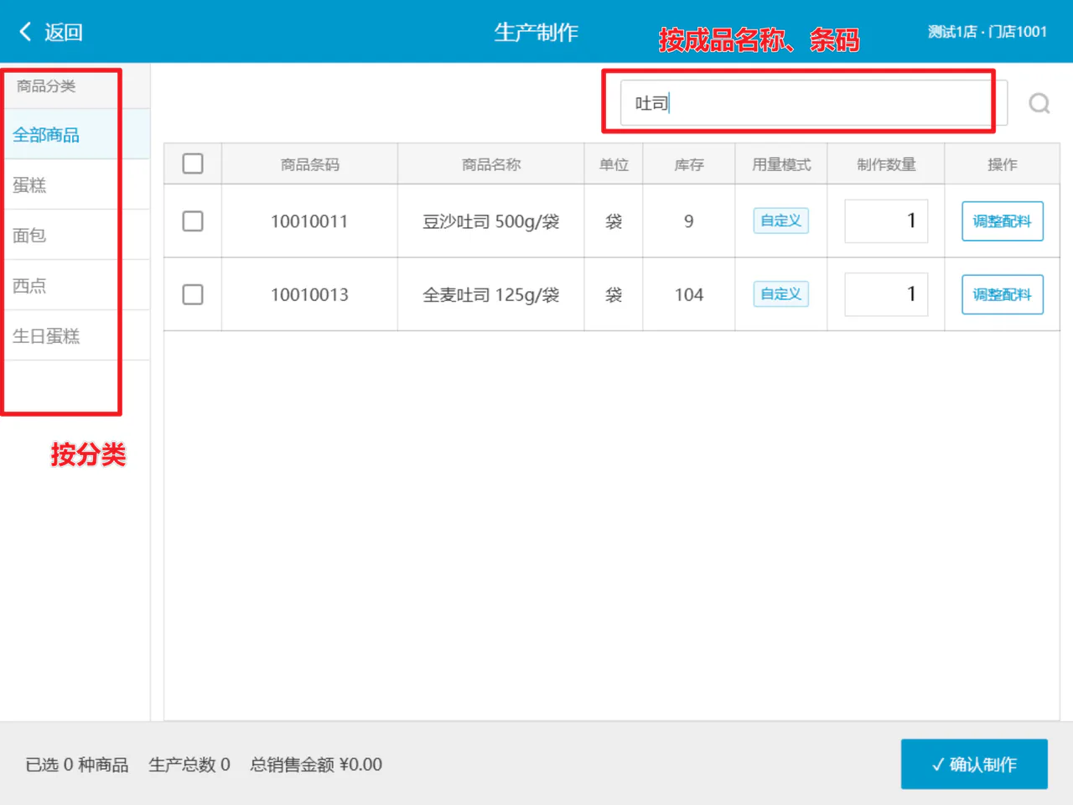
Task: Click 调整配料 for 全麦吐司
Action: tap(1003, 294)
